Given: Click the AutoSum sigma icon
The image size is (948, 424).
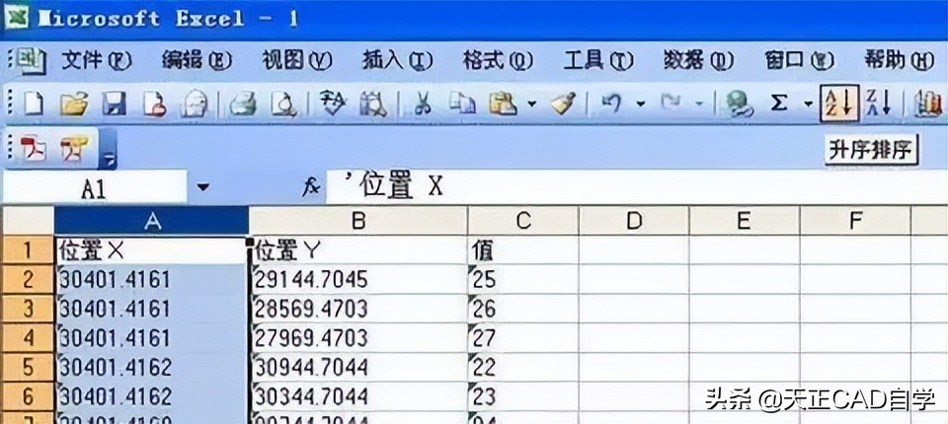Looking at the screenshot, I should pyautogui.click(x=779, y=104).
